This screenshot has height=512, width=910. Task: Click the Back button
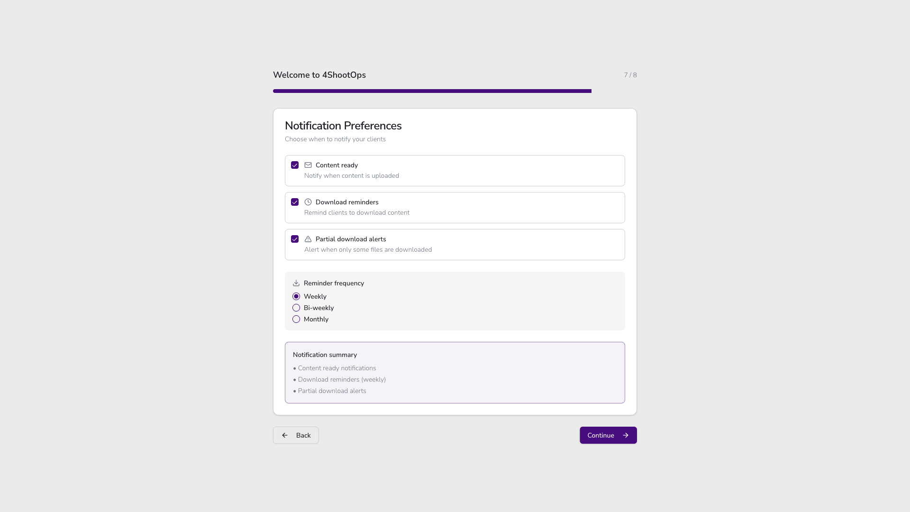tap(295, 435)
